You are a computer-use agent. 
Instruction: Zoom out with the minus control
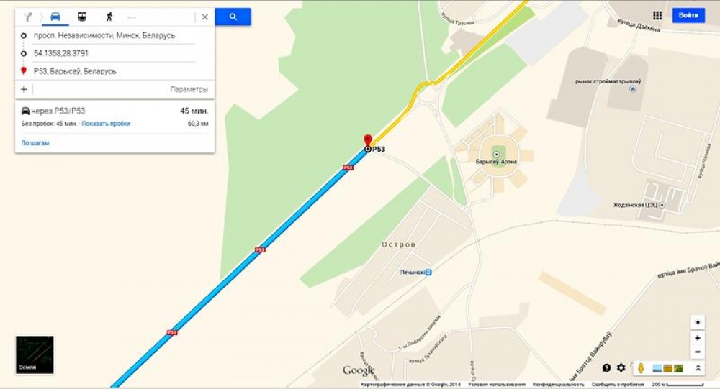pos(698,352)
